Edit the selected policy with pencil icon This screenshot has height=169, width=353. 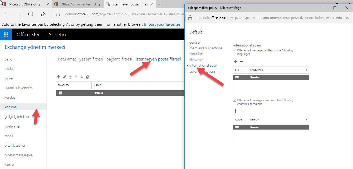[x=65, y=77]
